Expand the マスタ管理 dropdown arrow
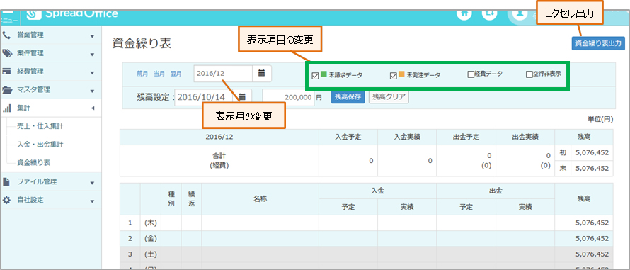This screenshot has width=630, height=270. pyautogui.click(x=93, y=91)
